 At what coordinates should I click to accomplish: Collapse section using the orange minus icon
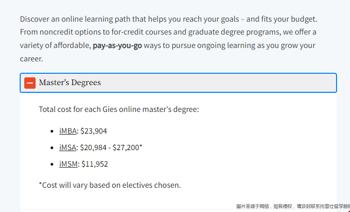point(30,83)
